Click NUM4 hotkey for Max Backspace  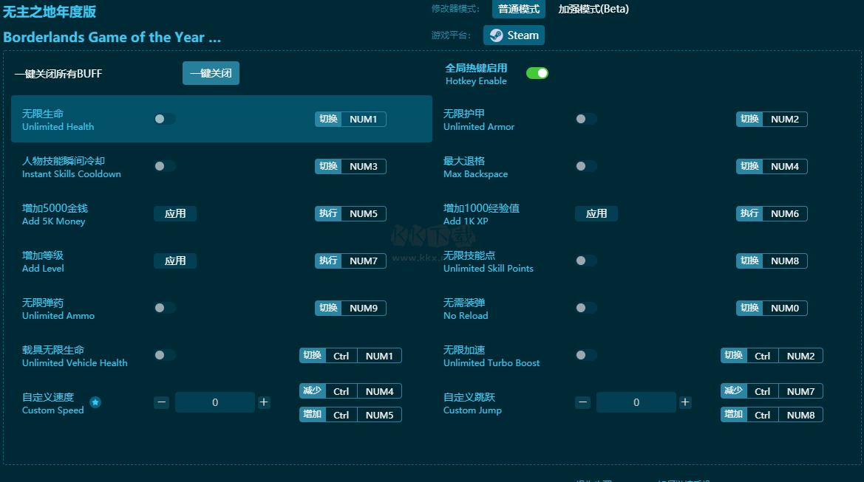(772, 167)
